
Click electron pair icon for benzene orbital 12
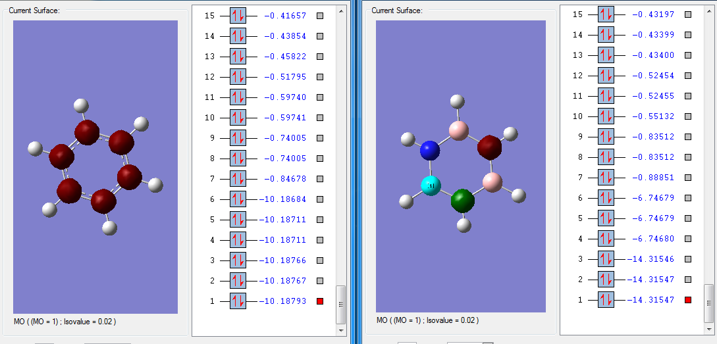pos(238,77)
